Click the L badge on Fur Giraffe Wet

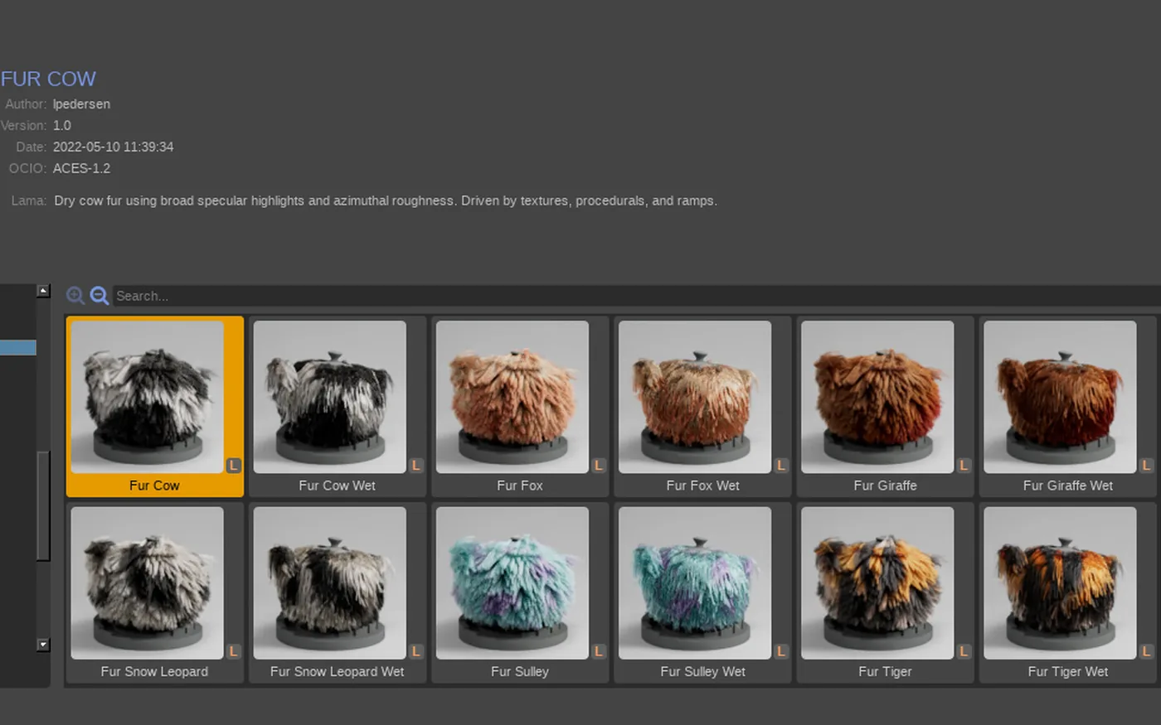pyautogui.click(x=1146, y=466)
